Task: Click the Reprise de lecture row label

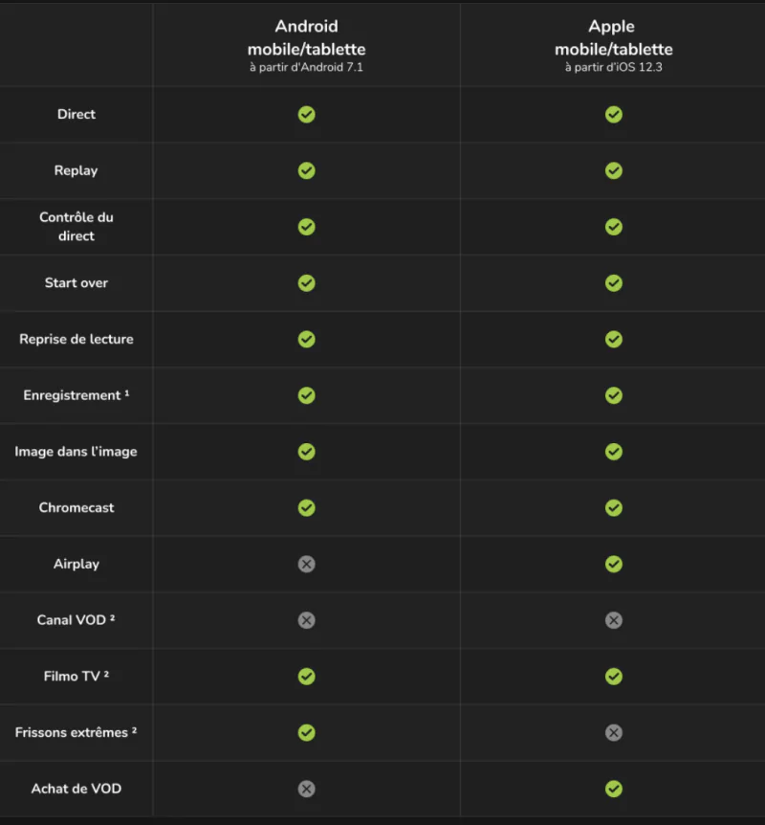Action: point(76,340)
